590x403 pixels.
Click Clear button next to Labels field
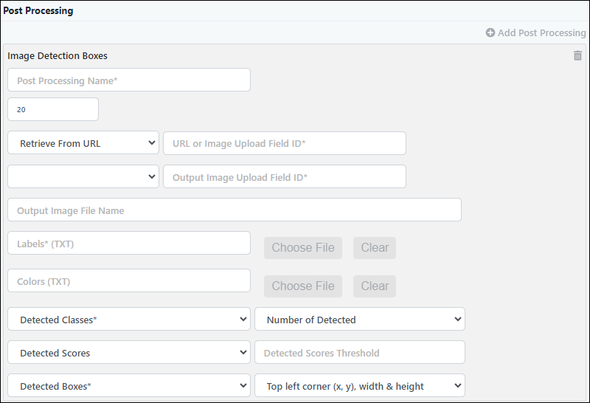click(375, 248)
